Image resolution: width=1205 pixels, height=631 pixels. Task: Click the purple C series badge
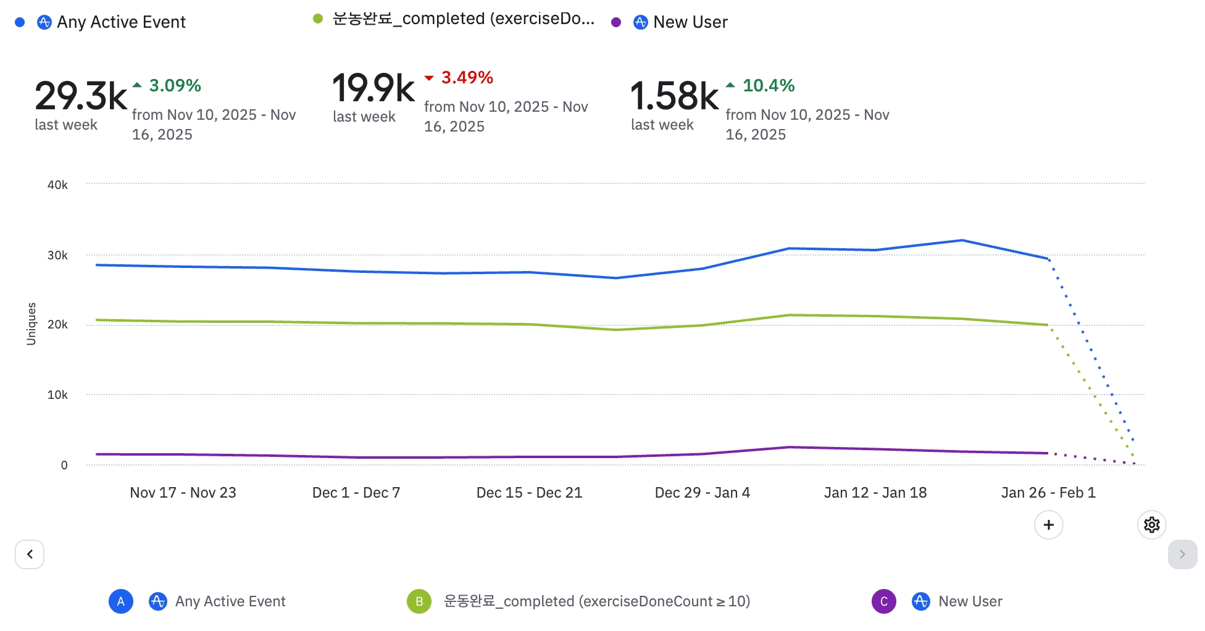(x=883, y=601)
